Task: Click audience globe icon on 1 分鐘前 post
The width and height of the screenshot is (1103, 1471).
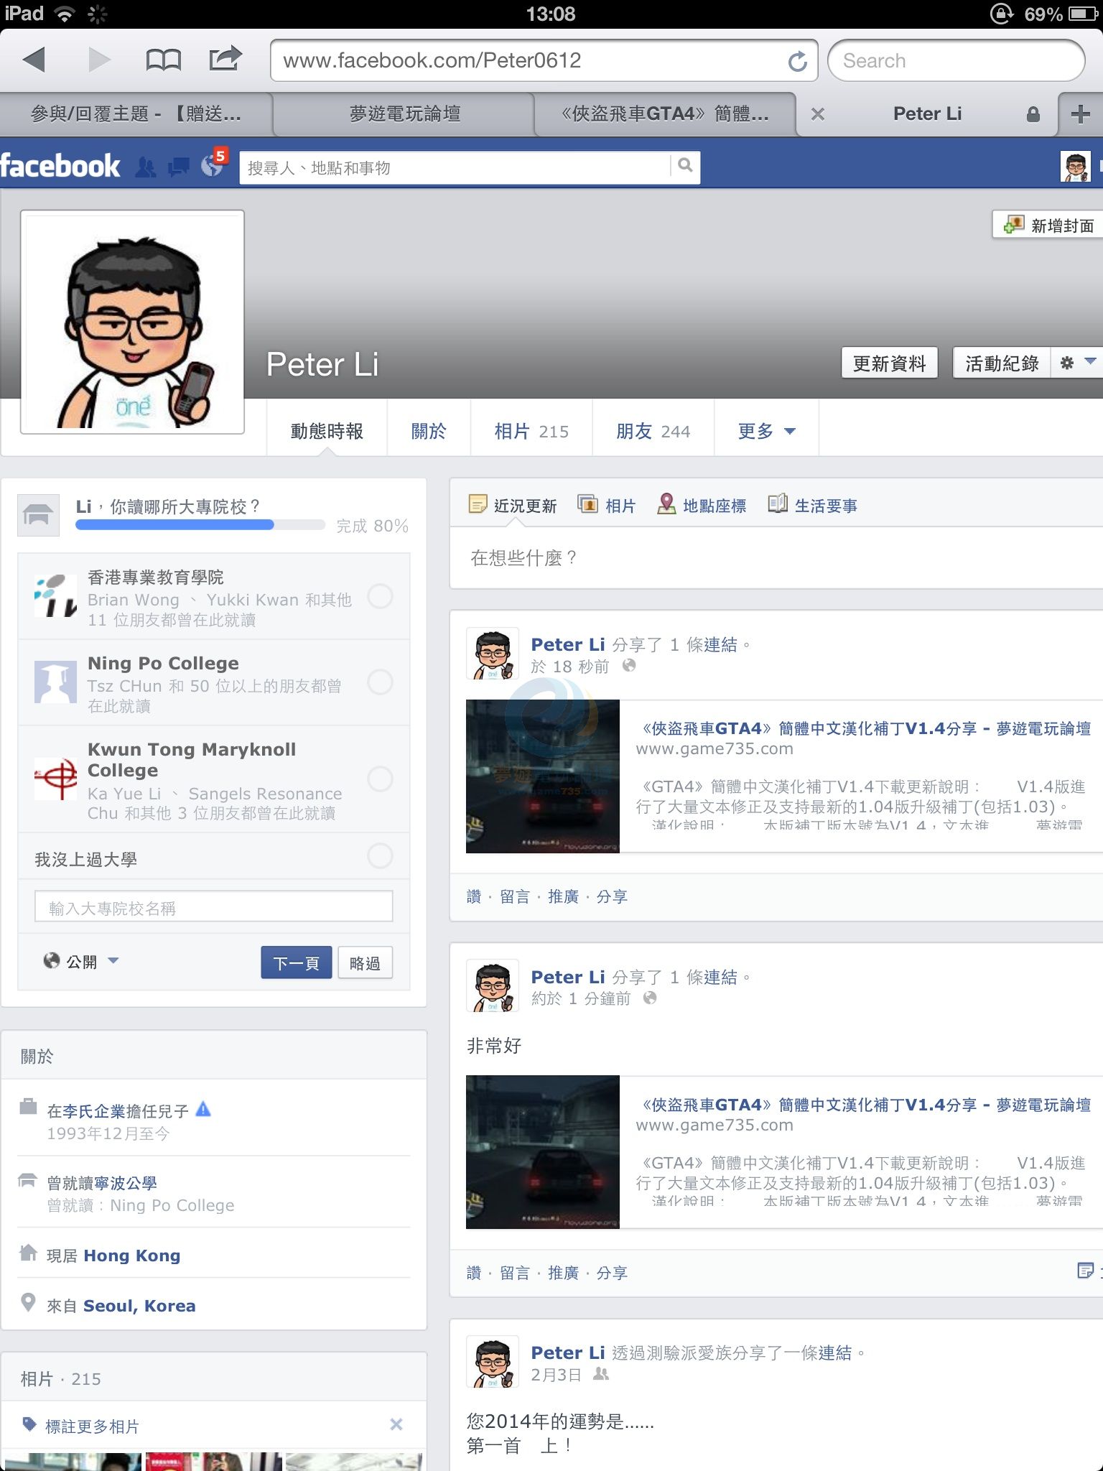Action: tap(650, 998)
